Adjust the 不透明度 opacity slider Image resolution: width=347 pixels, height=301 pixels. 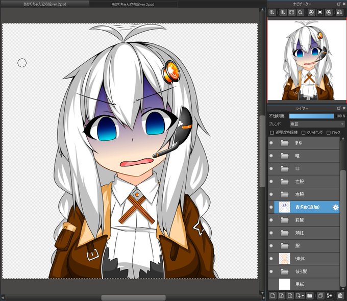[x=312, y=116]
